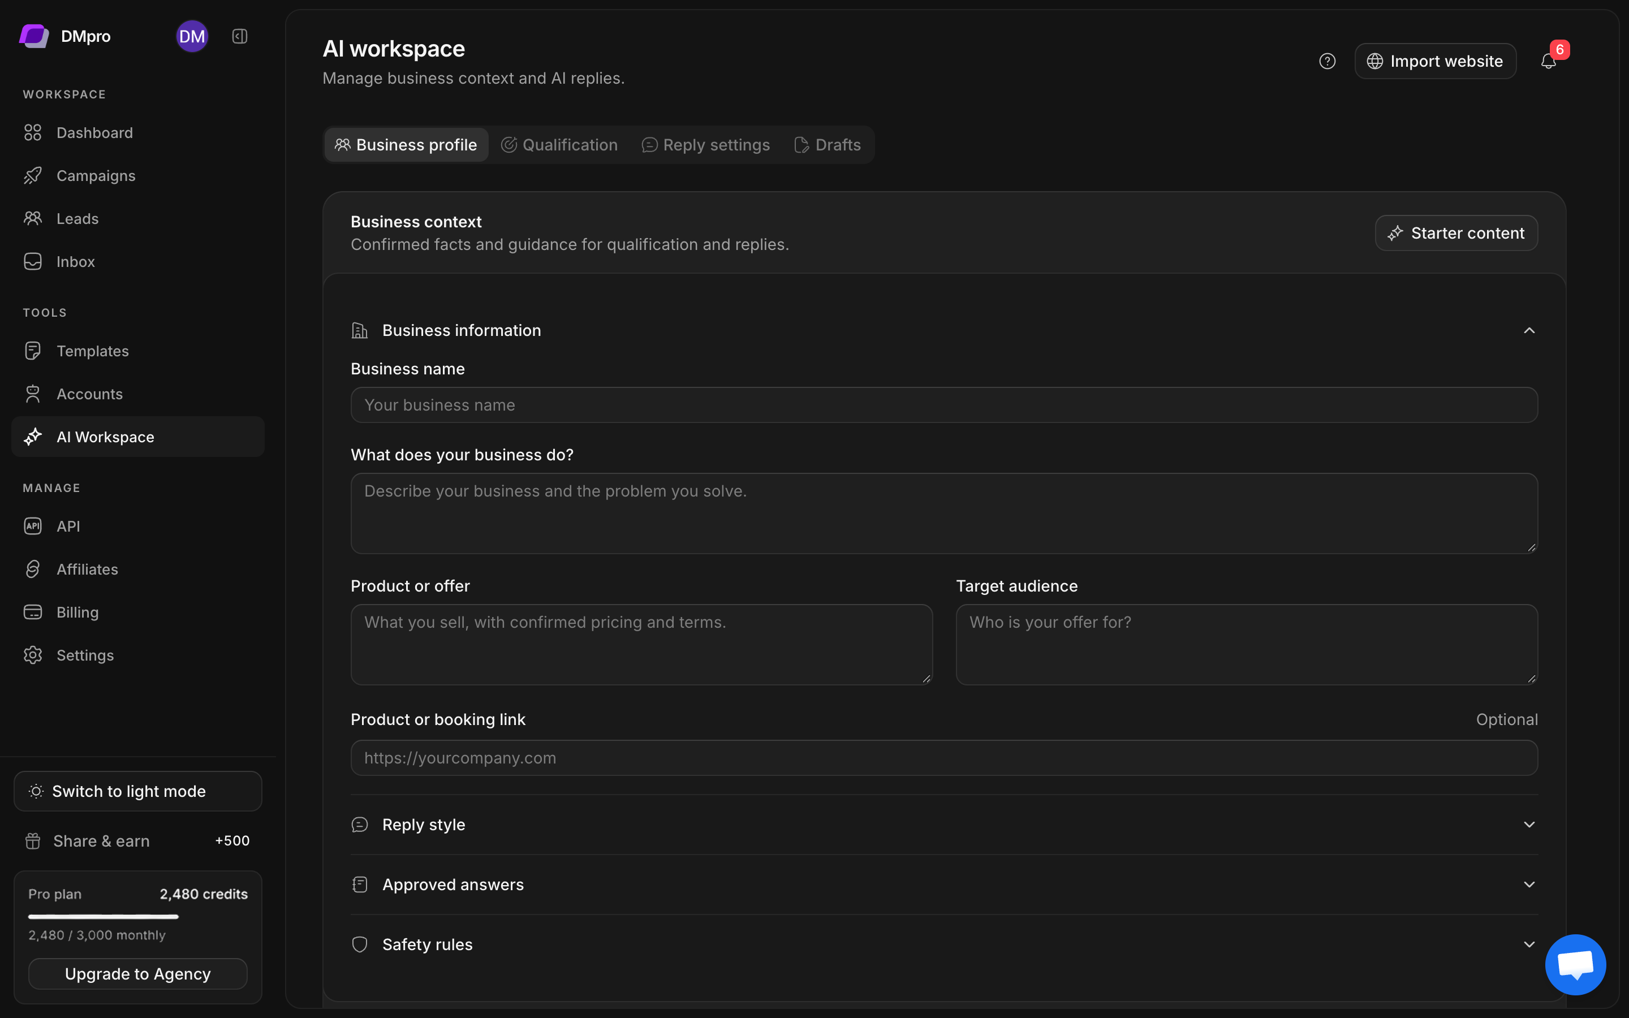Click the Starter content button

[1456, 233]
